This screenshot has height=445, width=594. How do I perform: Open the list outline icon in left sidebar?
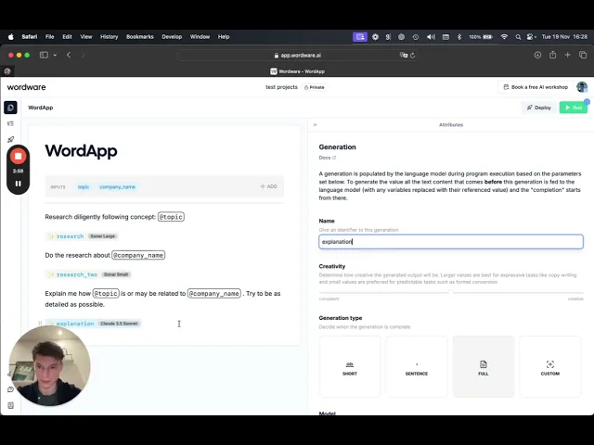[10, 123]
